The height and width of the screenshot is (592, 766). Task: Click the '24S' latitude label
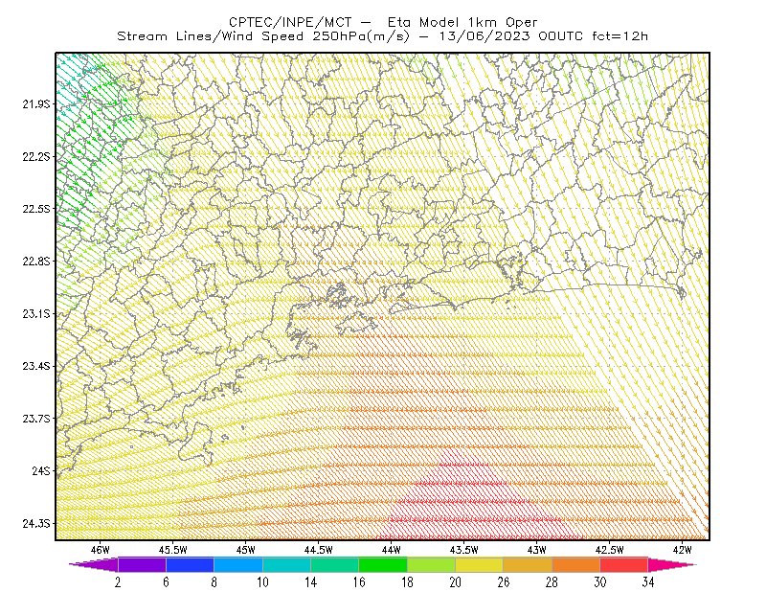(41, 470)
